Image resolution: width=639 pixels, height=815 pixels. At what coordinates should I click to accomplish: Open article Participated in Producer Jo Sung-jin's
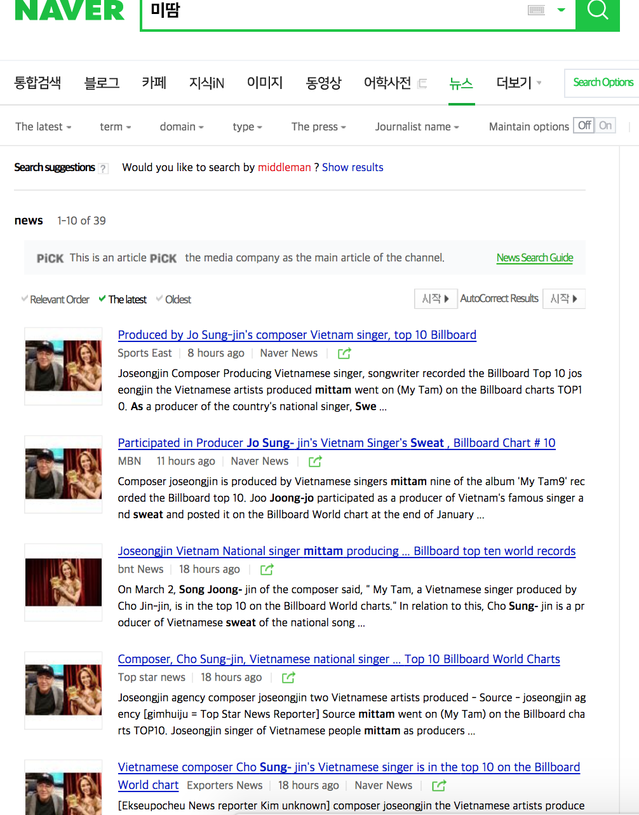click(x=337, y=443)
